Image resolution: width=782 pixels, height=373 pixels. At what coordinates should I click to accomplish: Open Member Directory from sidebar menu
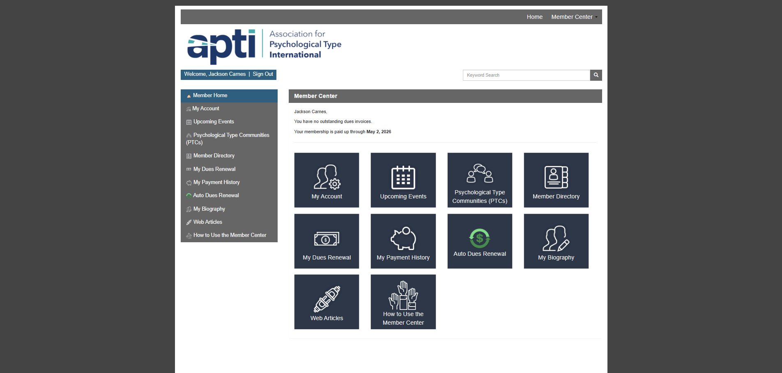coord(214,156)
